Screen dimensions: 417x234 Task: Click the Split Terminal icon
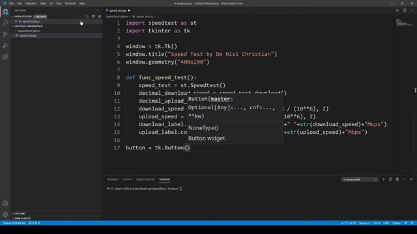pyautogui.click(x=390, y=179)
